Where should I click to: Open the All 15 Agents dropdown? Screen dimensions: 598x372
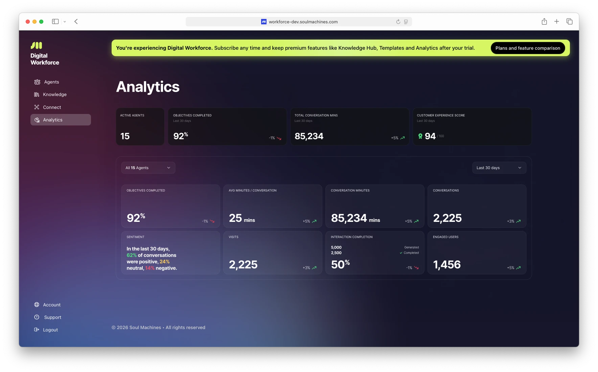click(148, 168)
